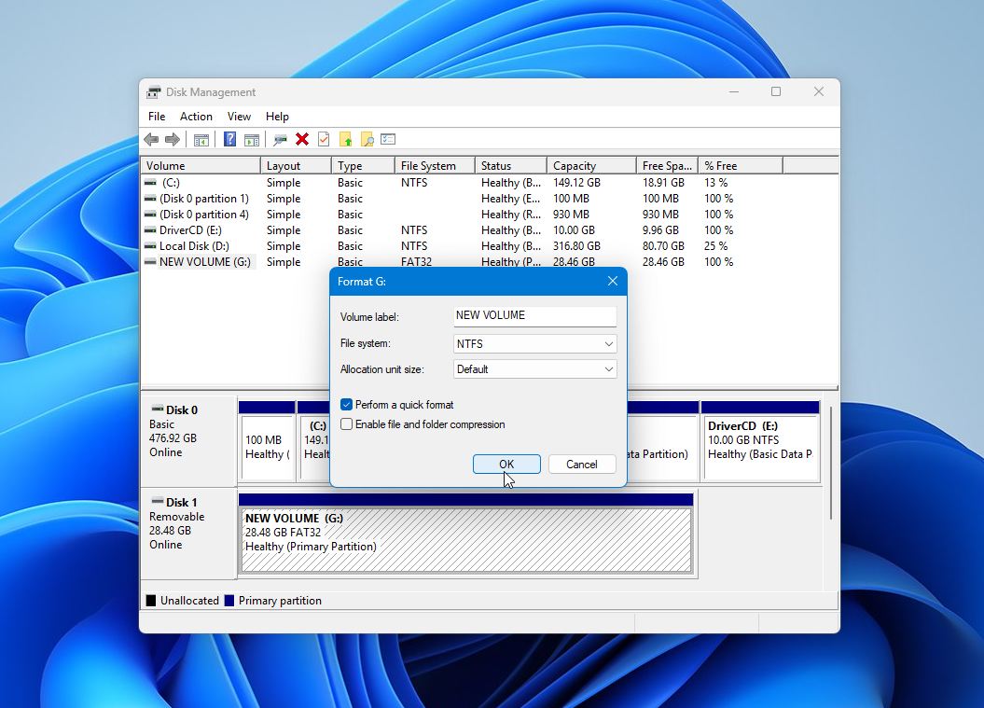Click FAT32 file system cell
The height and width of the screenshot is (708, 984).
point(416,262)
